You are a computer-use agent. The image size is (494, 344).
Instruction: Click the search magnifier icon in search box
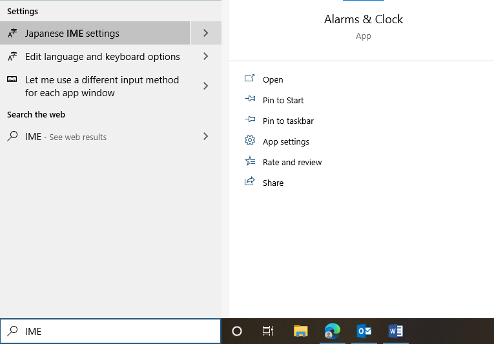pos(12,331)
